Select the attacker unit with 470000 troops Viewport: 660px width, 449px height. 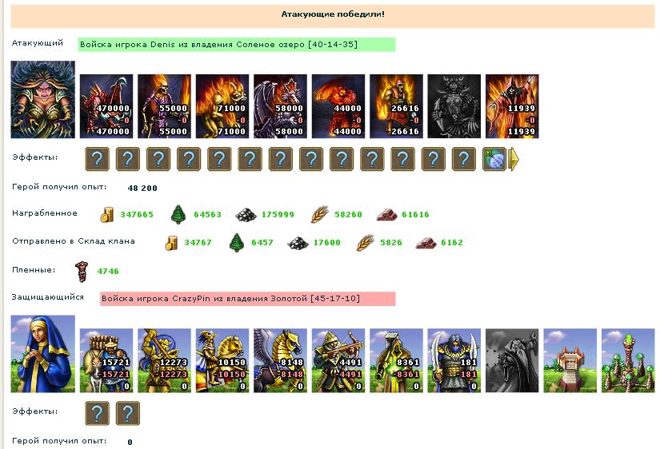[x=106, y=106]
